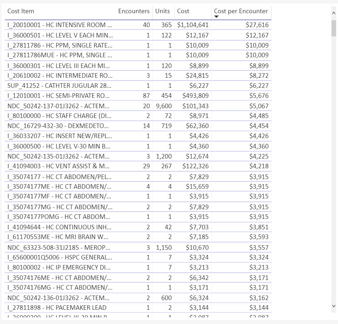Screen dimensions: 338x324
Task: Select row NDC_50242-136-01J3262 - ACTEM
Action: [x=138, y=298]
